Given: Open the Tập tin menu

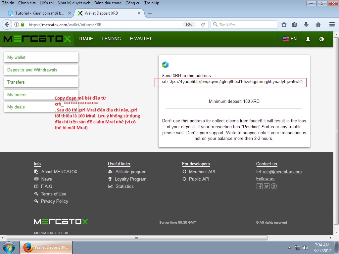Looking at the screenshot, I should [x=8, y=3].
